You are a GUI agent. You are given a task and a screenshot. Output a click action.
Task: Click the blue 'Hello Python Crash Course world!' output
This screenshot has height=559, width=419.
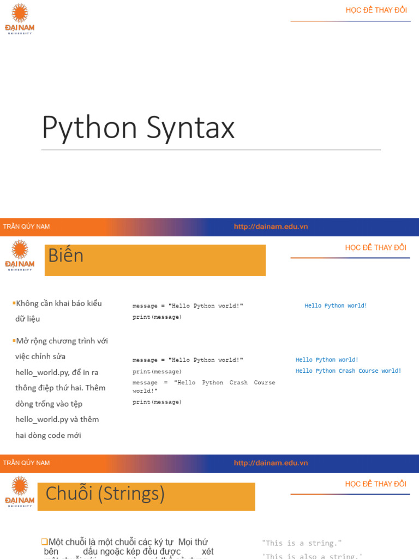click(x=348, y=371)
